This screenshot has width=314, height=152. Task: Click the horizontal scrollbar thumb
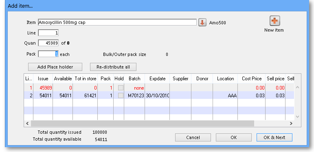(143, 124)
